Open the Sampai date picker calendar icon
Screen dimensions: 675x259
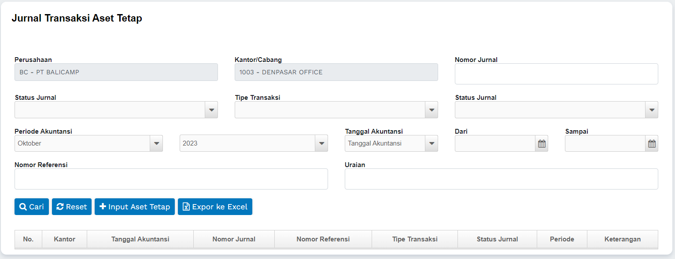(x=652, y=143)
